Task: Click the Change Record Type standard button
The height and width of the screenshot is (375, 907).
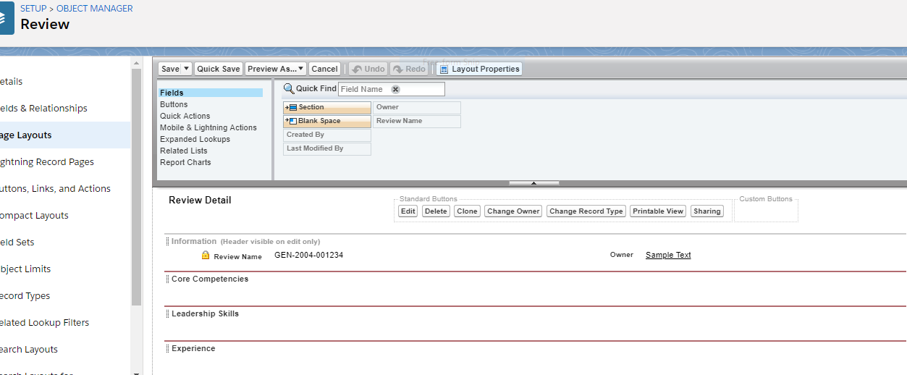Action: [x=586, y=211]
